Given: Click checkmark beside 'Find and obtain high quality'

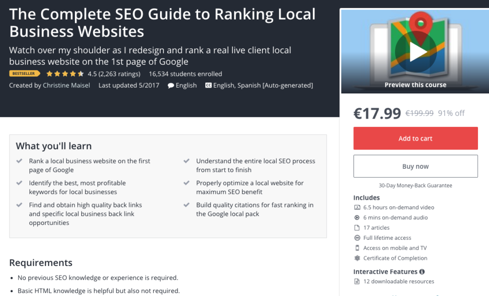Looking at the screenshot, I should click(x=19, y=205).
